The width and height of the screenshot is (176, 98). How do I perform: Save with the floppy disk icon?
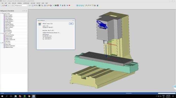coord(6,6)
